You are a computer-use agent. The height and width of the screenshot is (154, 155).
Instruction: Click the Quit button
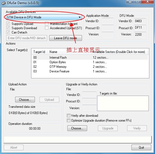pyautogui.click(x=141, y=148)
